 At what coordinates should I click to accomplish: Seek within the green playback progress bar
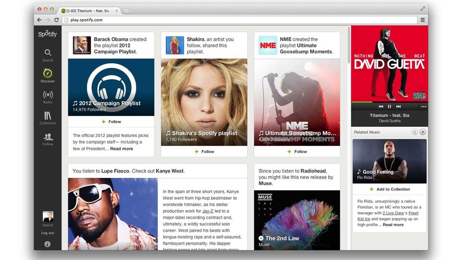pos(390,102)
